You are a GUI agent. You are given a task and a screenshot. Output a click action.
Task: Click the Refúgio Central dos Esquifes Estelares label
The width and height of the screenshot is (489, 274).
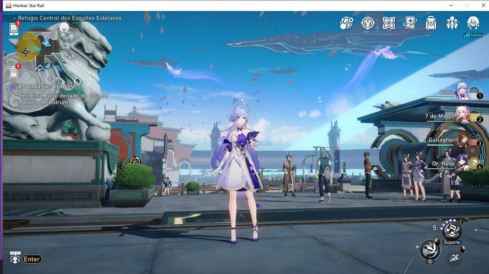pyautogui.click(x=69, y=18)
